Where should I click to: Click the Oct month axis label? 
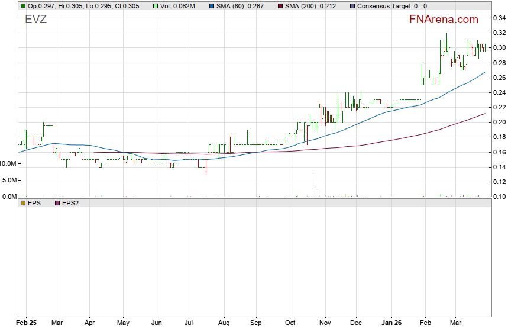[x=289, y=324]
